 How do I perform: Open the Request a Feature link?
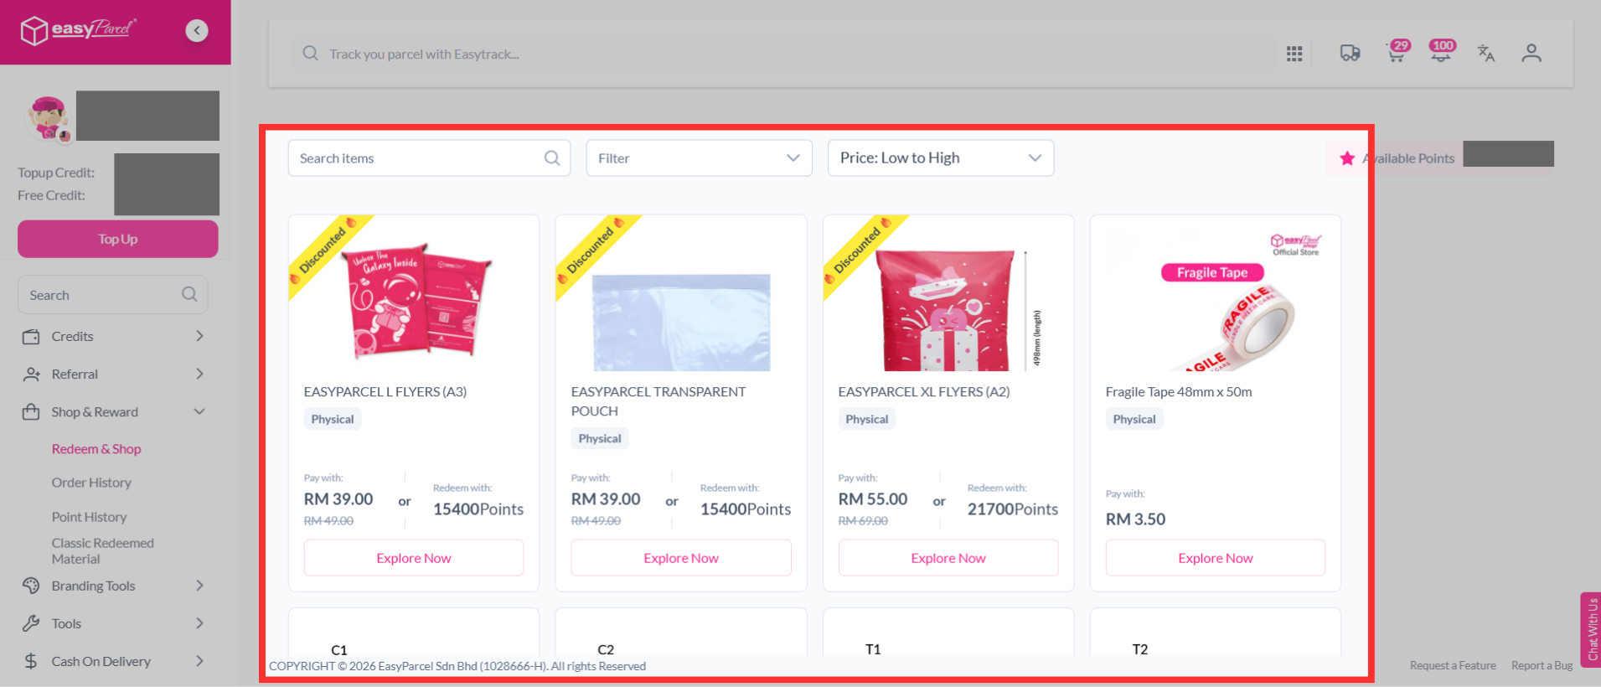pos(1453,665)
